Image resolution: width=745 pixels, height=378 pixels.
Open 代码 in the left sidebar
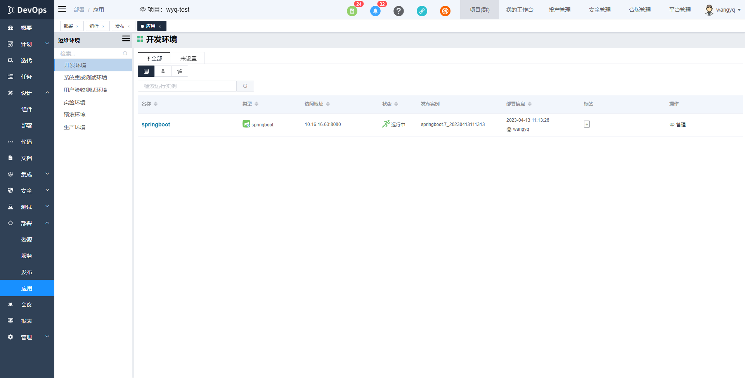coord(26,142)
